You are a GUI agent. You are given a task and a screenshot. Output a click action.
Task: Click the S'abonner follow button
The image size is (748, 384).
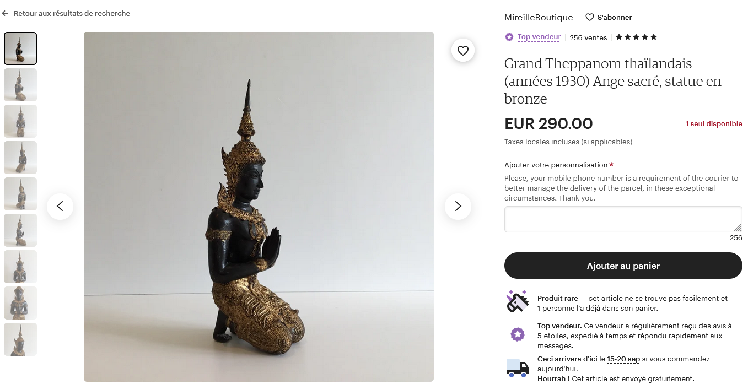[x=609, y=17]
